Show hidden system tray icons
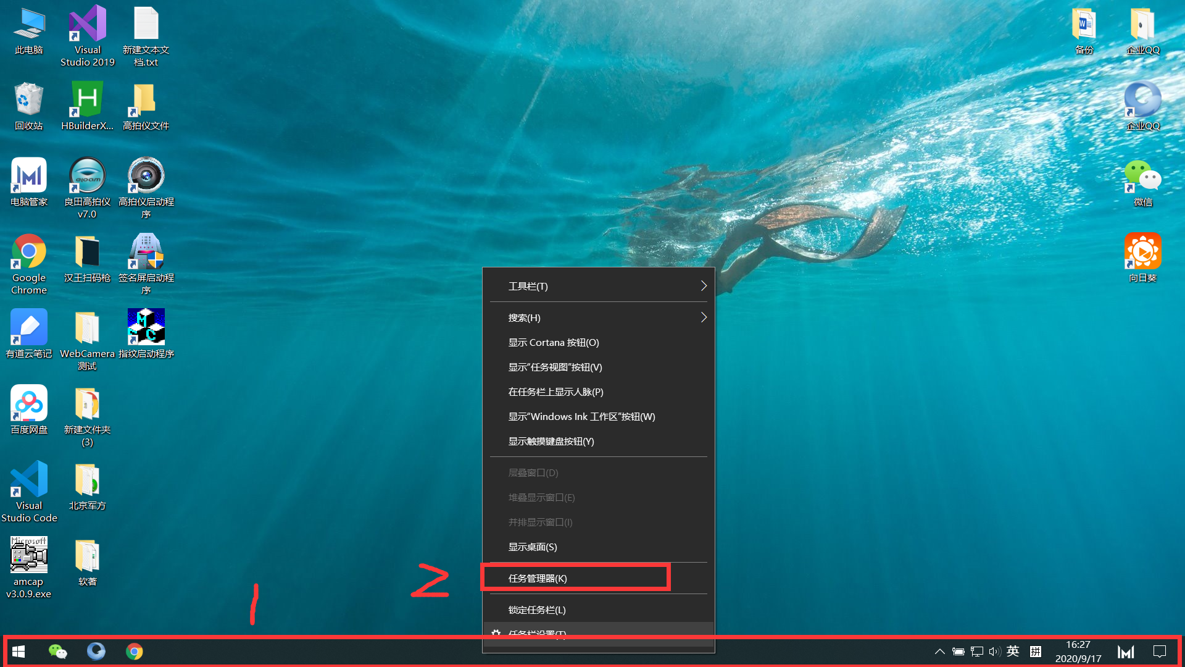This screenshot has width=1185, height=667. pos(939,652)
